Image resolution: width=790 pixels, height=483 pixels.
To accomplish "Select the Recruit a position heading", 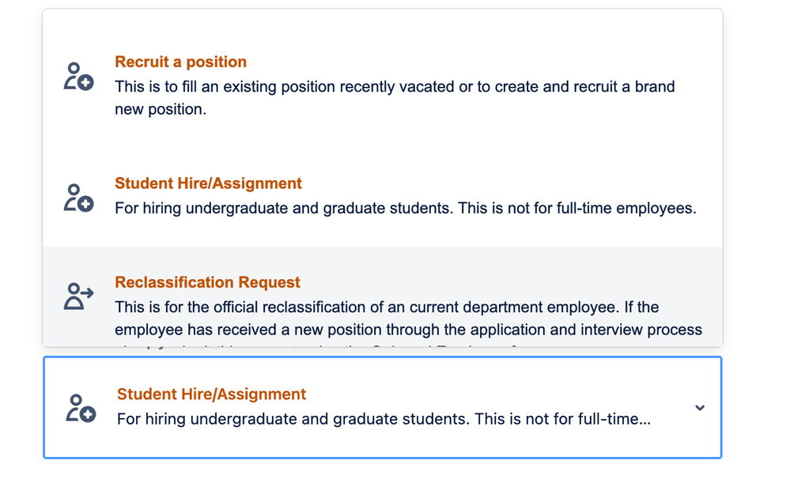I will click(180, 62).
